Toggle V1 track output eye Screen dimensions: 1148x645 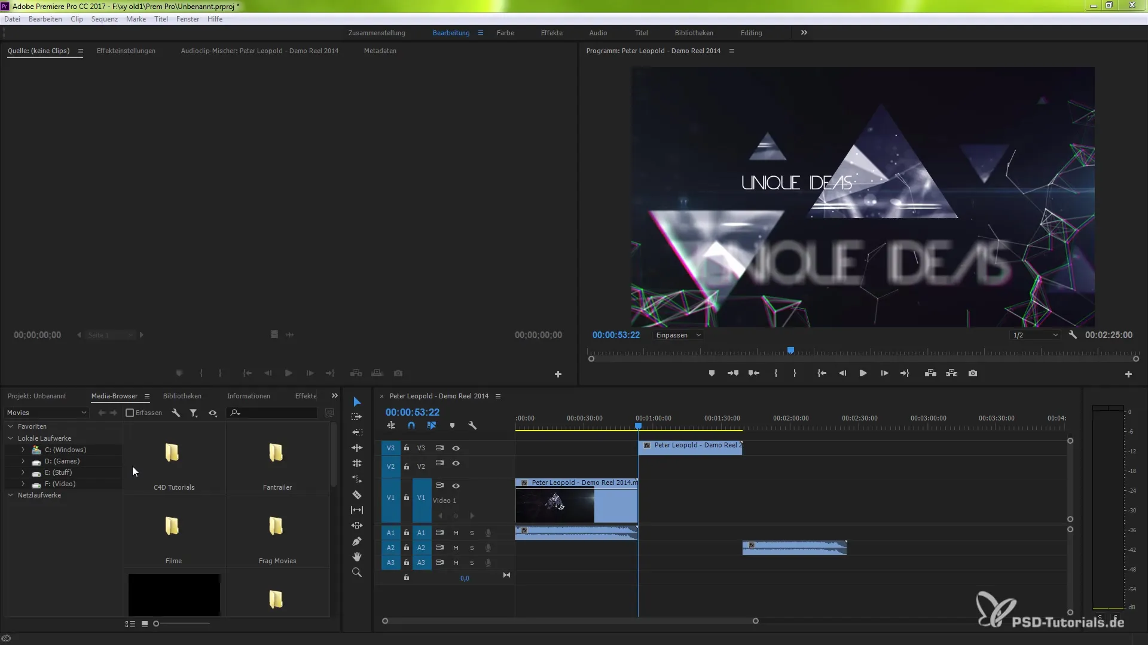tap(456, 486)
